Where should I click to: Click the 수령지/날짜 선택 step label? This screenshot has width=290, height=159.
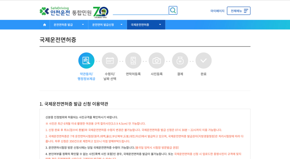click(x=110, y=76)
